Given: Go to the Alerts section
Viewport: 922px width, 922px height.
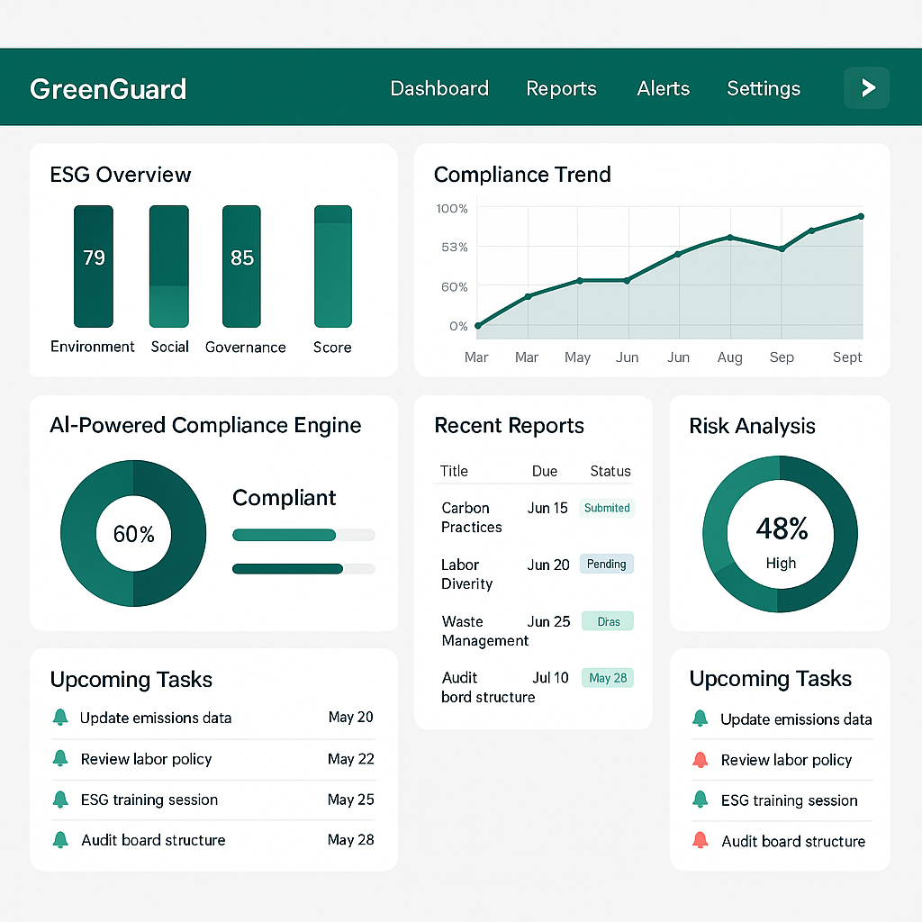Looking at the screenshot, I should coord(663,88).
